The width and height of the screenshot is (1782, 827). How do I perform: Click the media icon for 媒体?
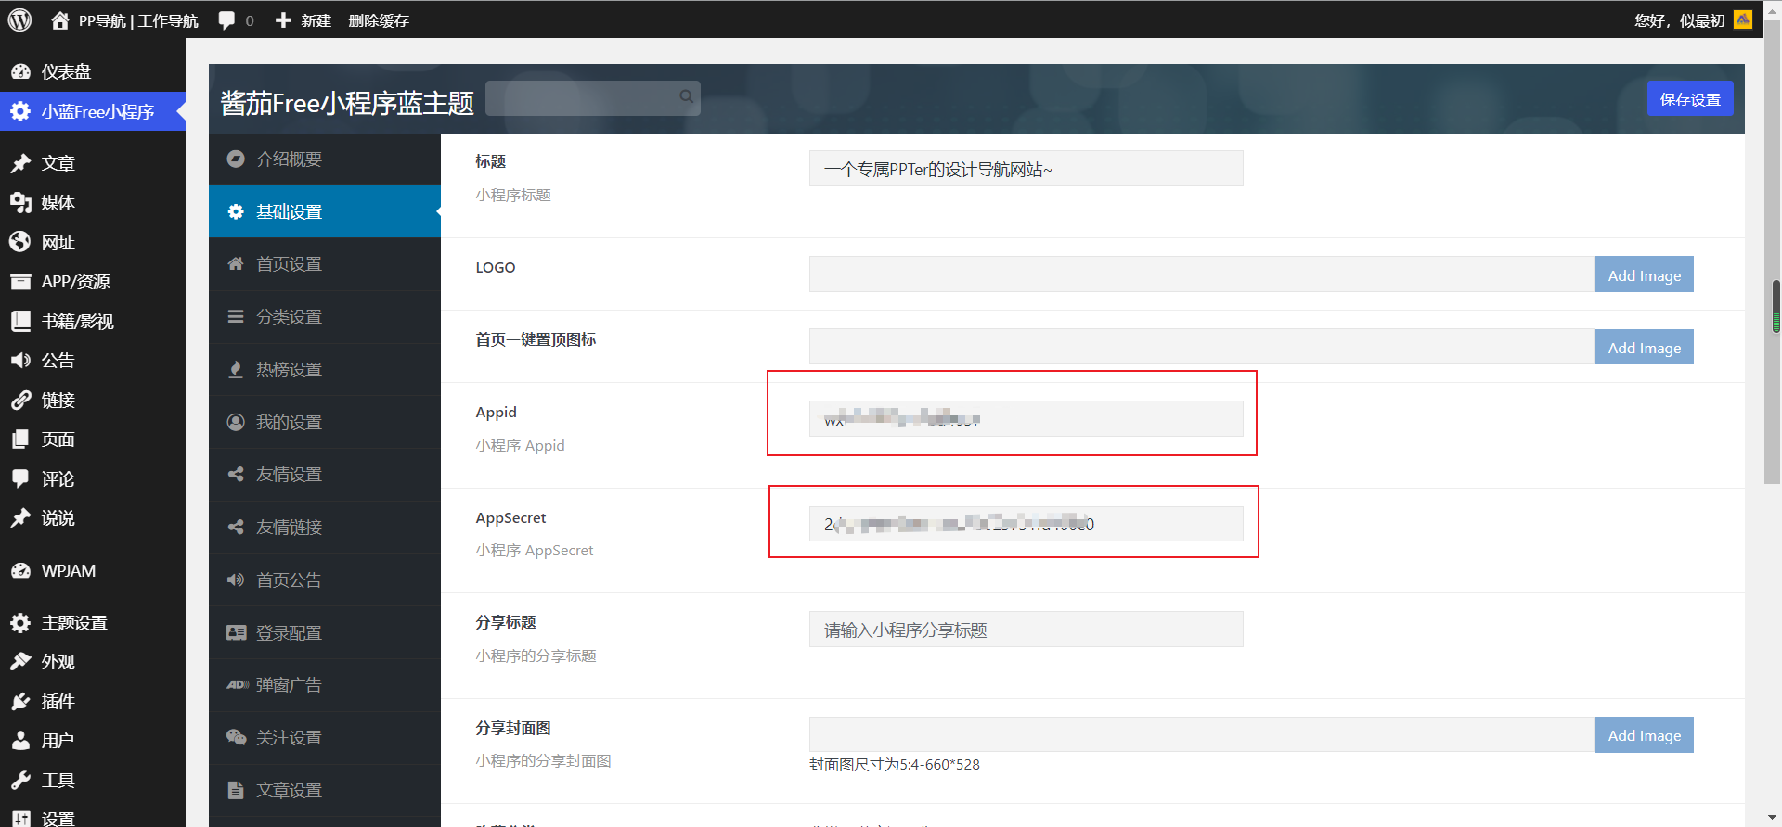point(20,202)
